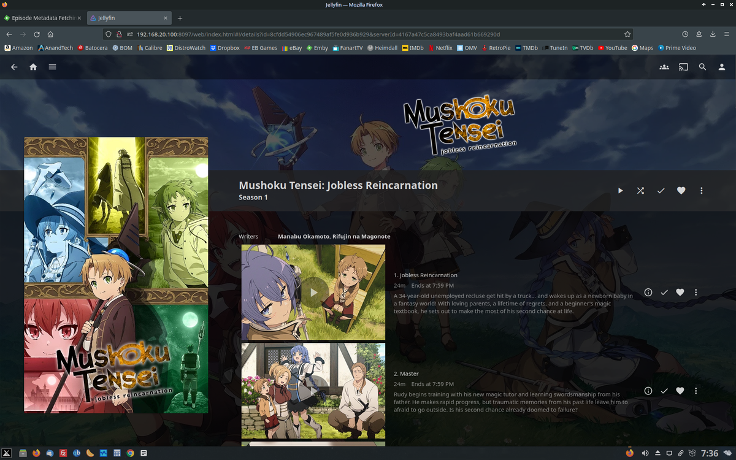Open the IMDb bookmark
Image resolution: width=736 pixels, height=460 pixels.
point(413,48)
